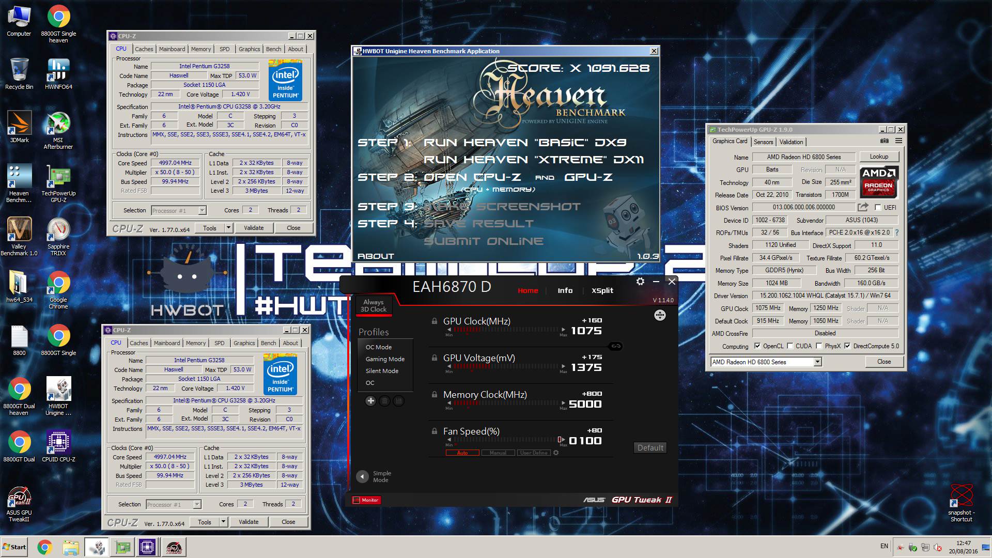Open fan user-define settings gear
Viewport: 992px width, 558px height.
tap(556, 453)
